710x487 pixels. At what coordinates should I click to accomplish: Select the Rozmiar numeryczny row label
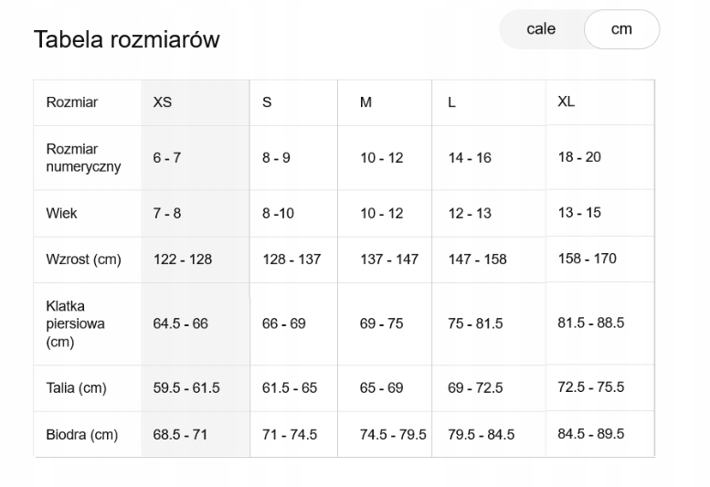coord(71,158)
